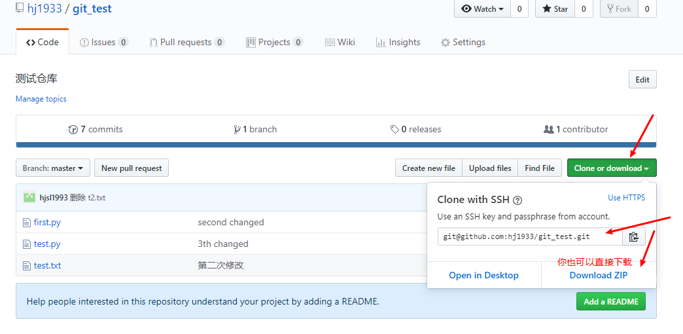The height and width of the screenshot is (334, 683).
Task: Open the git_test repository link
Action: [x=92, y=9]
